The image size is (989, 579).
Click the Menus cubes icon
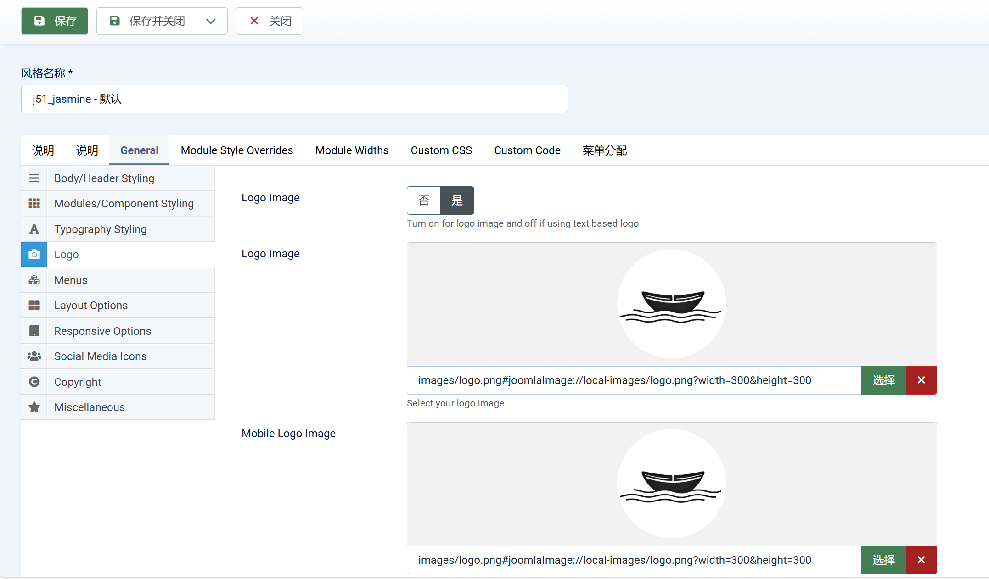pyautogui.click(x=34, y=280)
